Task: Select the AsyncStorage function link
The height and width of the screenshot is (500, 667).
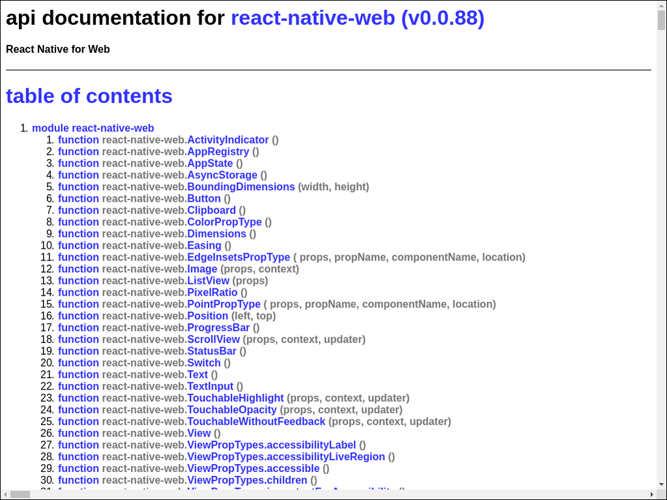Action: point(221,175)
